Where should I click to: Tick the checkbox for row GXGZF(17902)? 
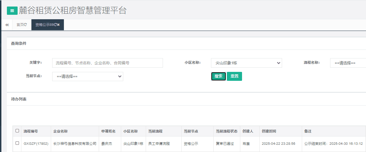point(17,143)
